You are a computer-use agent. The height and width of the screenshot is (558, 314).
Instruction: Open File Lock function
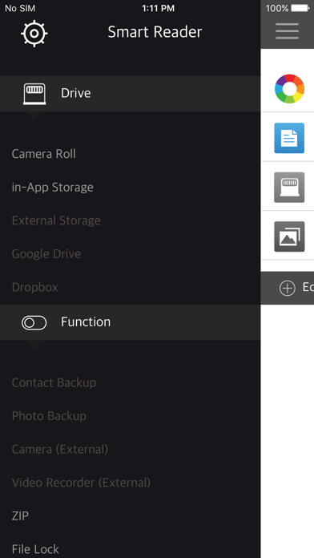click(x=35, y=549)
